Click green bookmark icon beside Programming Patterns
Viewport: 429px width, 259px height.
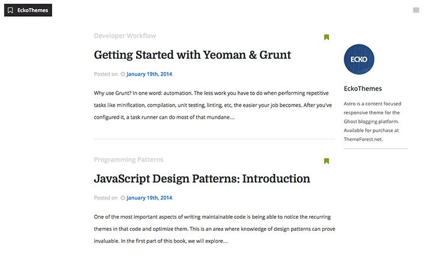pyautogui.click(x=326, y=161)
